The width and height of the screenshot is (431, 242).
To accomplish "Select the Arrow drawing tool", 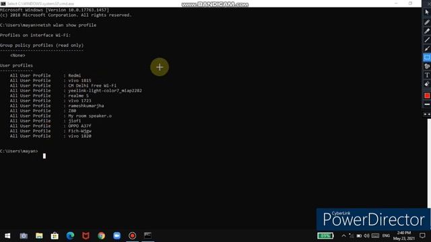I will pos(427,48).
